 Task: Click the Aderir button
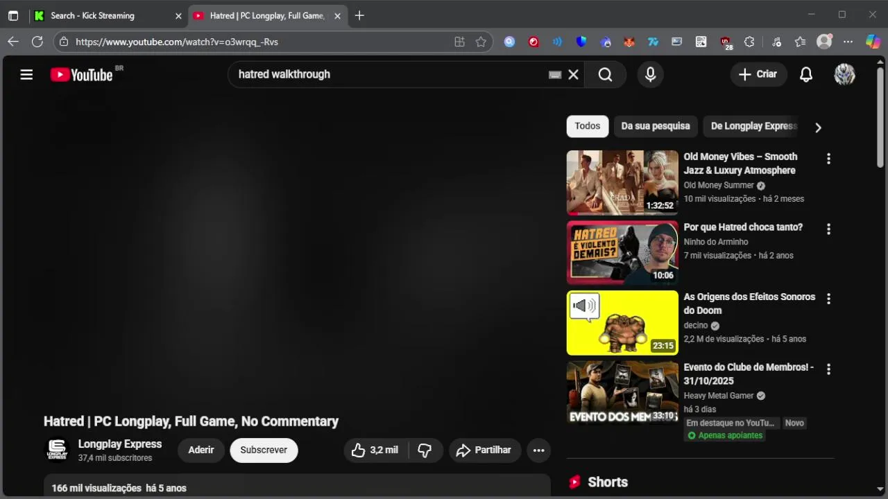coord(201,450)
